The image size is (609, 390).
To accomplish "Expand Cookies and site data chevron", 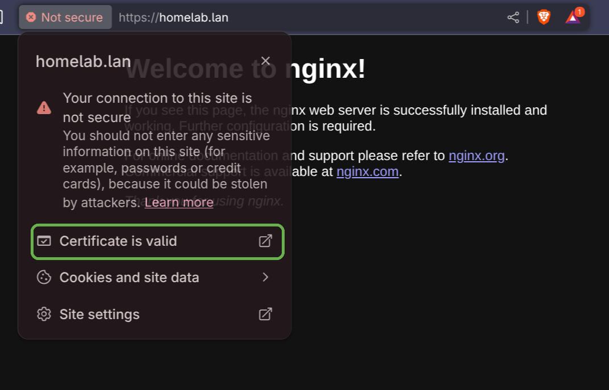I will 265,278.
